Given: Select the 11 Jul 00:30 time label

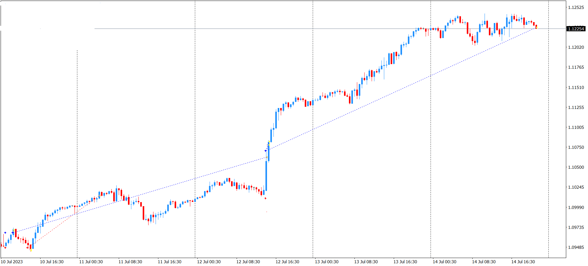Looking at the screenshot, I should point(91,262).
